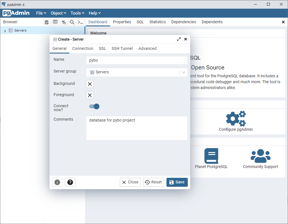Switch to the SSH Tunnel tab
The height and width of the screenshot is (224, 288).
[122, 48]
